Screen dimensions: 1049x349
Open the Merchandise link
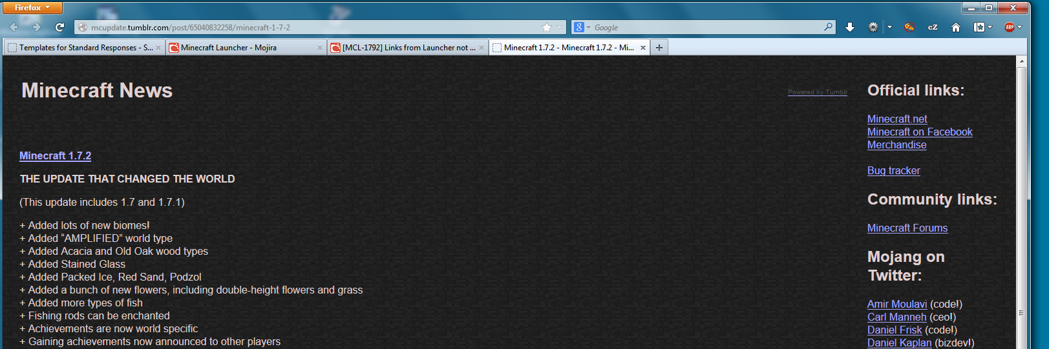click(897, 145)
